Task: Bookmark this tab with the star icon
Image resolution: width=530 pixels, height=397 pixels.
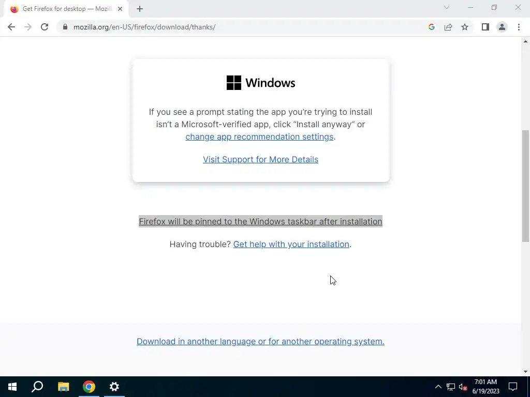Action: point(465,27)
